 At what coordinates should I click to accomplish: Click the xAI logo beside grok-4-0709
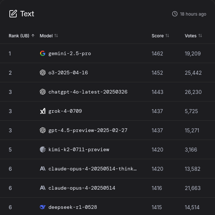[x=43, y=111]
